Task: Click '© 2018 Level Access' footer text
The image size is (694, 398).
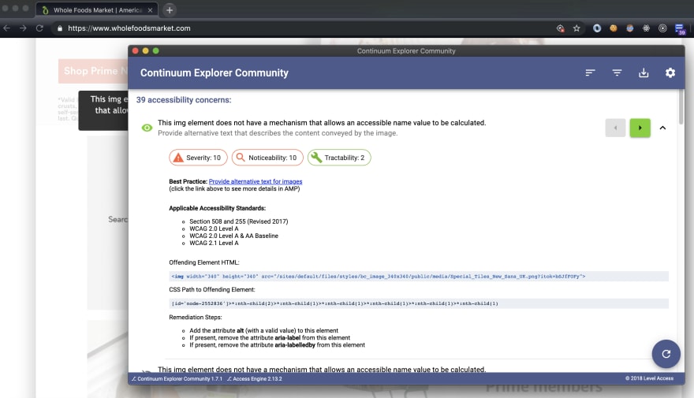Action: point(649,378)
